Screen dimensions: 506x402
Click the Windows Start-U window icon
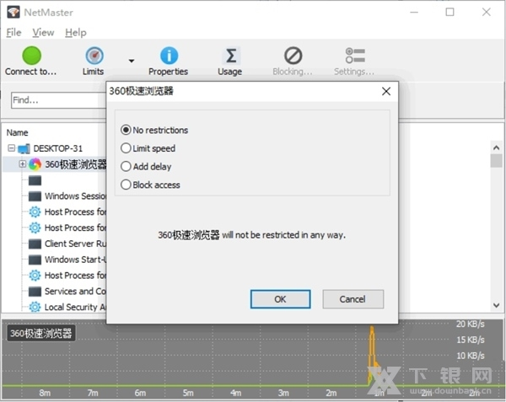(x=35, y=260)
